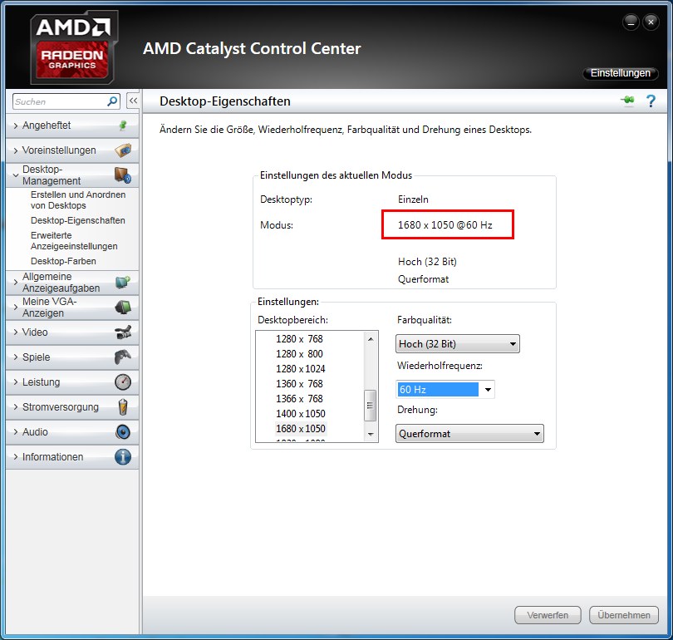Expand the Voreinstellungen section
673x640 pixels.
coord(16,150)
